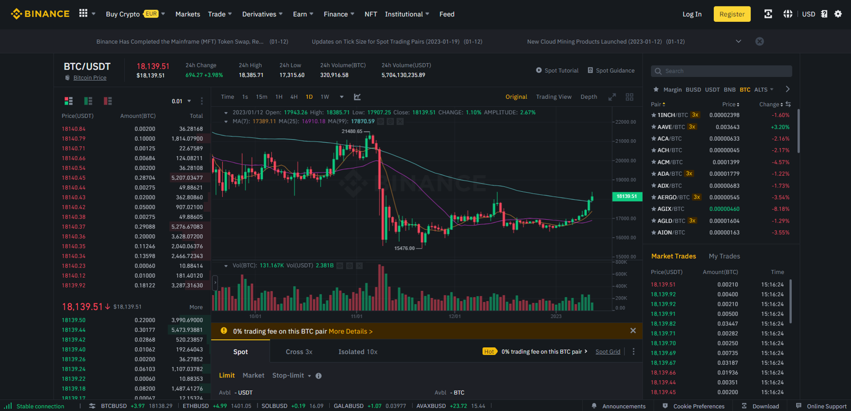Open the technical indicators chart icon
Screen dimensions: 851x411
pyautogui.click(x=357, y=97)
